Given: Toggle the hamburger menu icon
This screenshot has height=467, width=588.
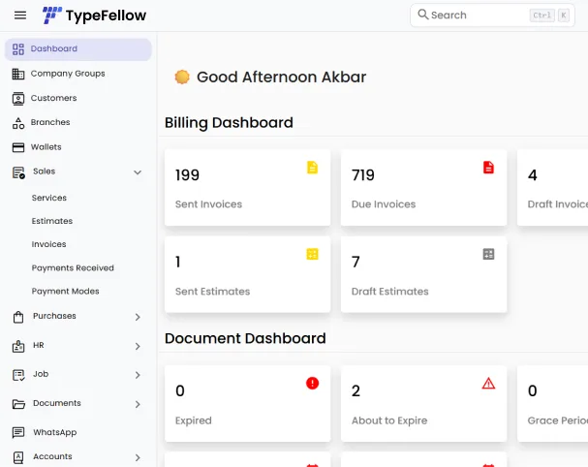Looking at the screenshot, I should click(x=20, y=16).
